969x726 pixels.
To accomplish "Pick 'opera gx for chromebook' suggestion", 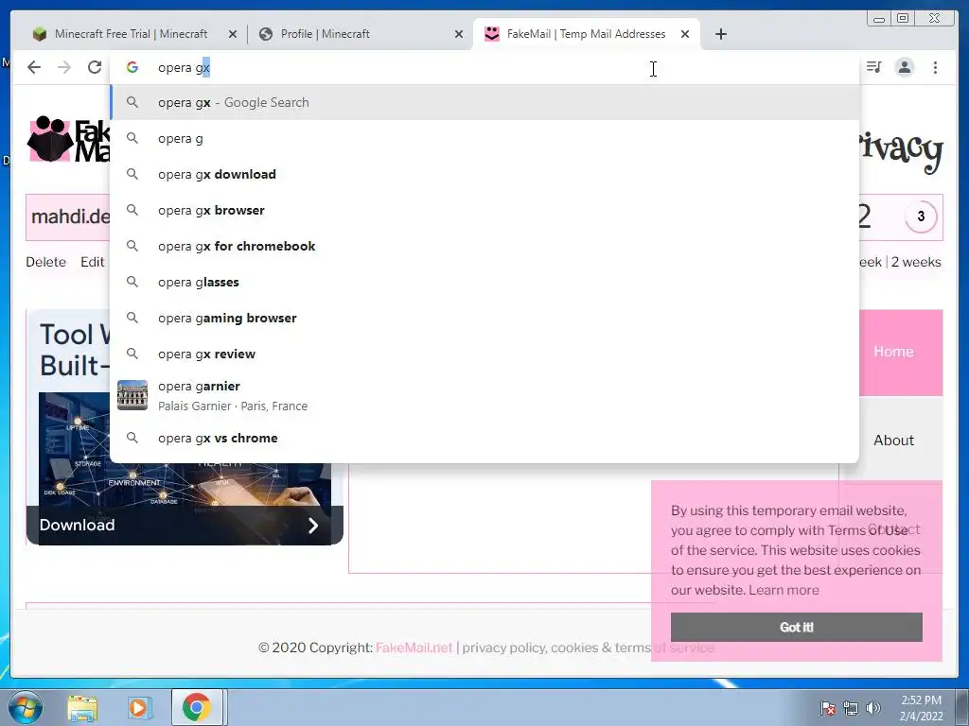I will (484, 246).
